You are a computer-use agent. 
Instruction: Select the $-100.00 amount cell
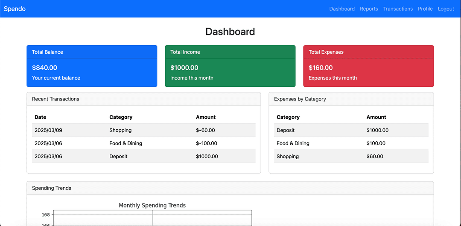tap(207, 143)
